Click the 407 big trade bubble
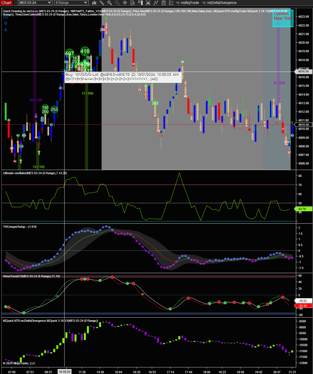The height and width of the screenshot is (374, 313). (x=69, y=54)
